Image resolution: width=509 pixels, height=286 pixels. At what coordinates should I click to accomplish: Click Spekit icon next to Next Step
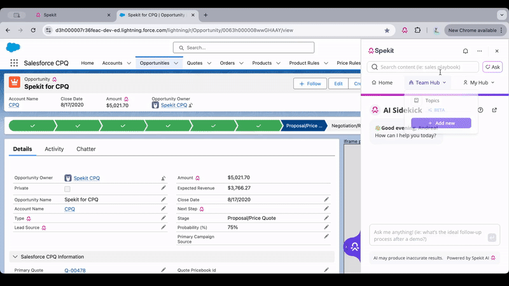202,209
